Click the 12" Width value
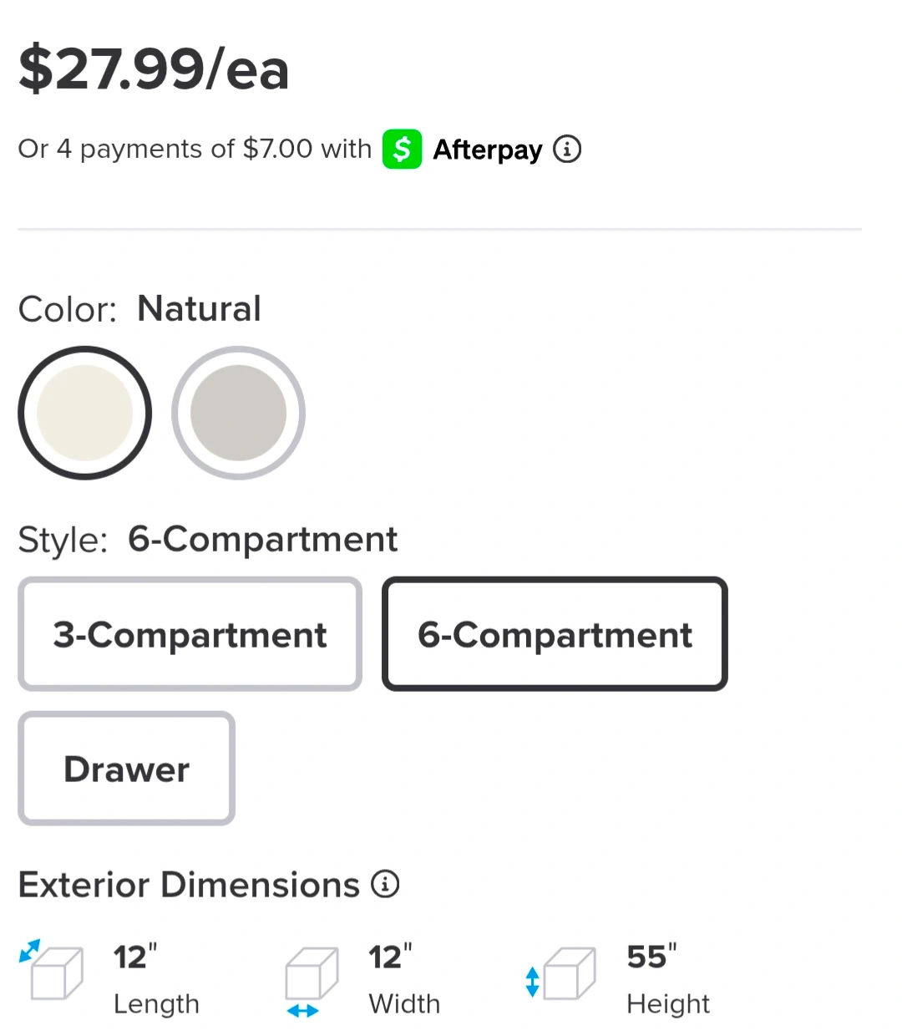This screenshot has height=1036, width=902. pos(390,957)
